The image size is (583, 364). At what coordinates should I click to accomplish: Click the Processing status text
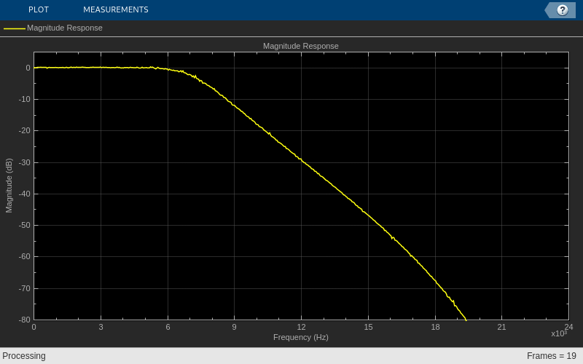(x=24, y=356)
